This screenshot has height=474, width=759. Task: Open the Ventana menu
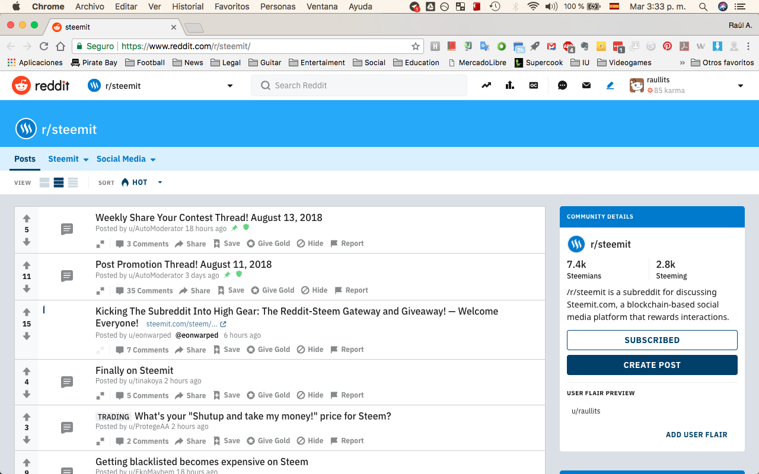click(322, 7)
